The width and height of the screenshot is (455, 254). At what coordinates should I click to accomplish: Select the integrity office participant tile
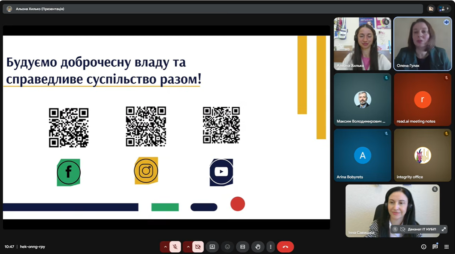point(423,155)
